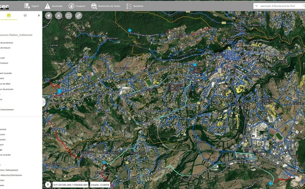Reset map orientation with compass button
The height and width of the screenshot is (189, 305).
tap(48, 184)
